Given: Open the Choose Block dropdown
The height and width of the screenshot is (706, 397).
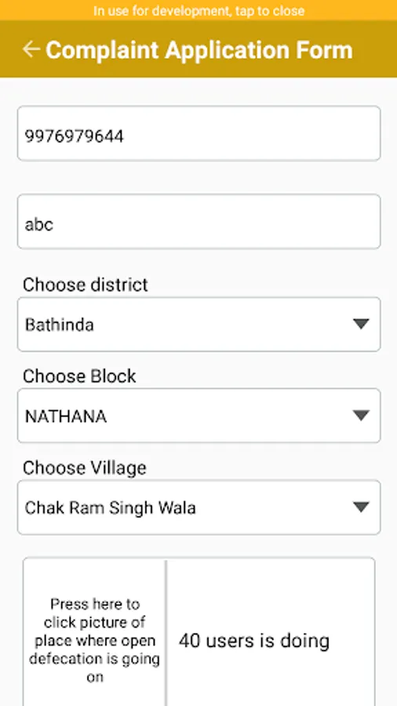Looking at the screenshot, I should pyautogui.click(x=199, y=416).
